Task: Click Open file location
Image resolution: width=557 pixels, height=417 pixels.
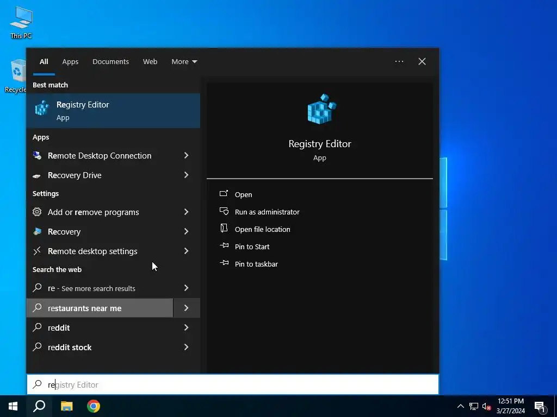Action: 263,230
